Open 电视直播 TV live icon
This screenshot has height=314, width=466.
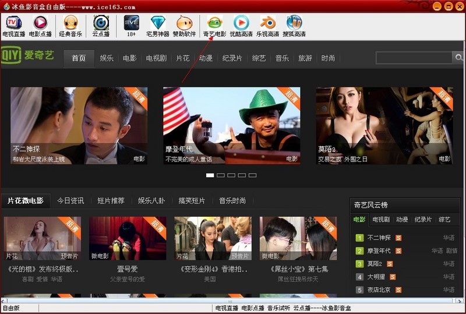[x=13, y=26]
